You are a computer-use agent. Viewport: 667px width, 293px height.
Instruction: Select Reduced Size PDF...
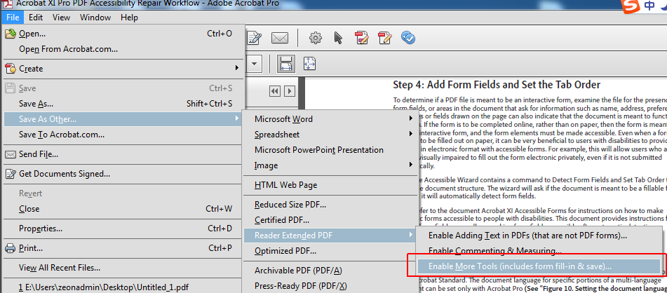pos(330,205)
